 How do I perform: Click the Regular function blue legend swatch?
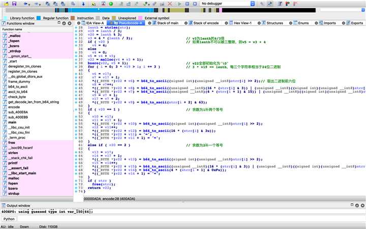39,18
